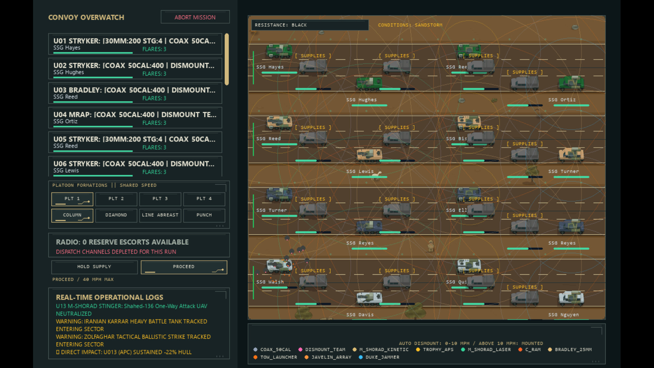
Task: Click RADIO: 0 RESERVE ESCORTS AVAILABLE heading
Action: [x=122, y=242]
